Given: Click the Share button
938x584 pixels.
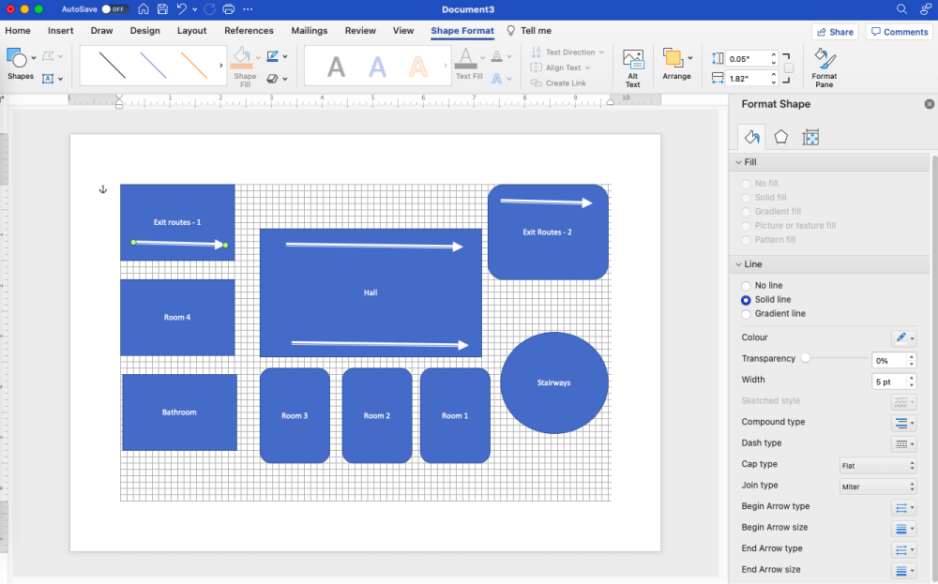Looking at the screenshot, I should click(834, 30).
